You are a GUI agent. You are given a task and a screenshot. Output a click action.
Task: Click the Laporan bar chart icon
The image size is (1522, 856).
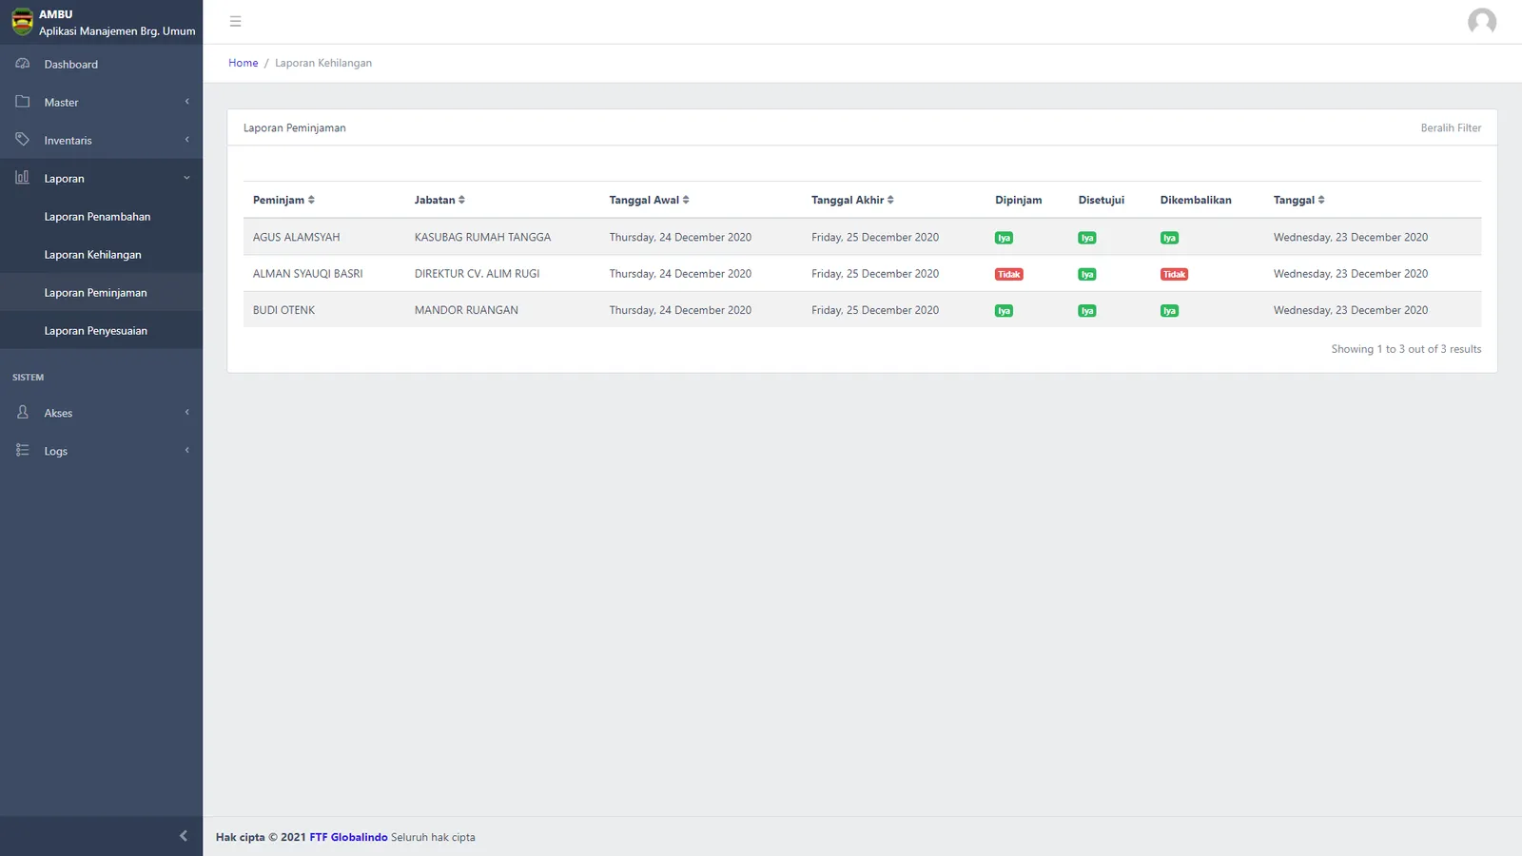pyautogui.click(x=23, y=178)
